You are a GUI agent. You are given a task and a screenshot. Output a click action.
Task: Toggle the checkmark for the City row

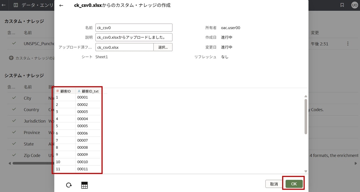point(14,98)
